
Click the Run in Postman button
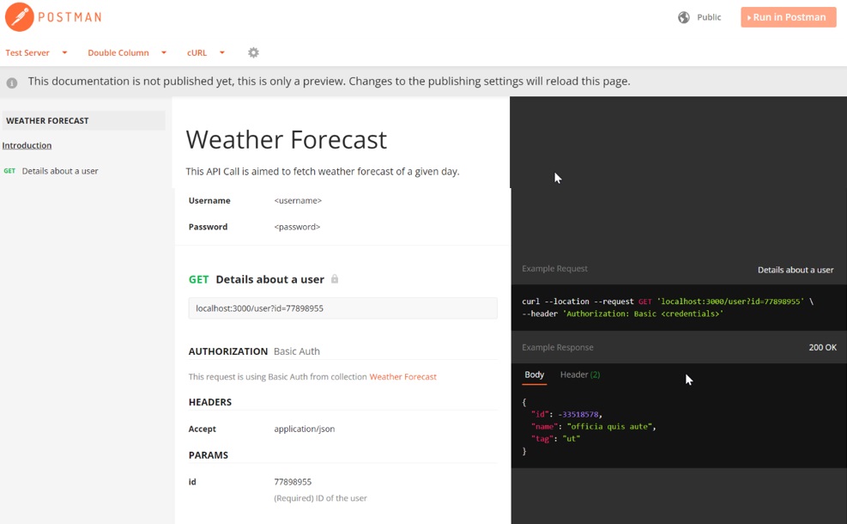(789, 17)
